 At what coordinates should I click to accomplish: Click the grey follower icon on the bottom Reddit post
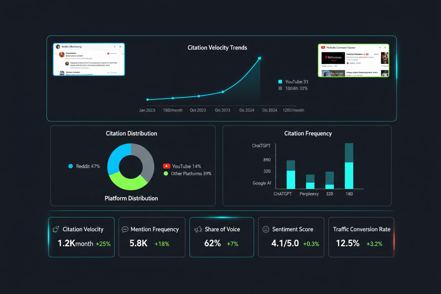tap(108, 72)
